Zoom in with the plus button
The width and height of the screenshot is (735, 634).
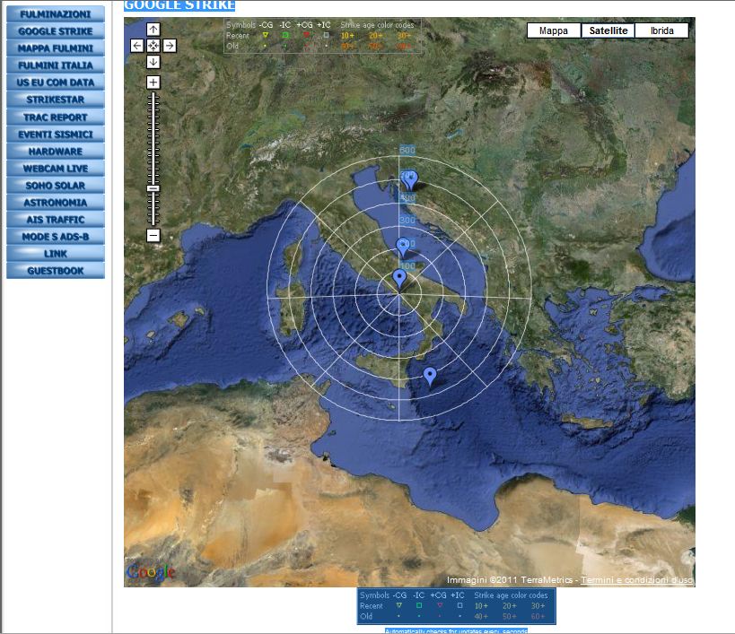coord(153,83)
